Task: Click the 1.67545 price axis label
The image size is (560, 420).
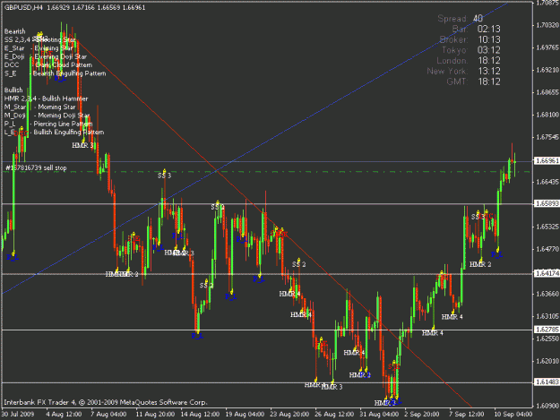Action: [547, 137]
